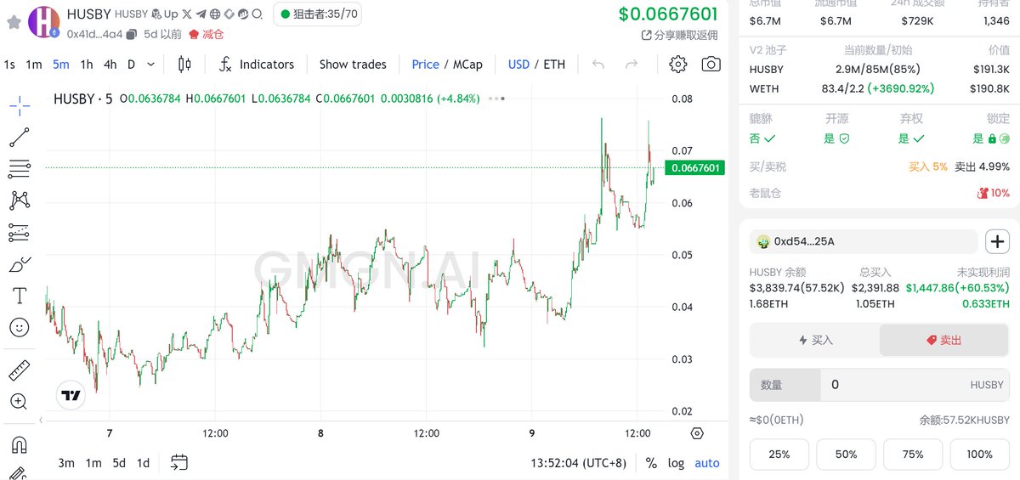1020x480 pixels.
Task: Switch chart to 1m timeframe
Action: 33,64
